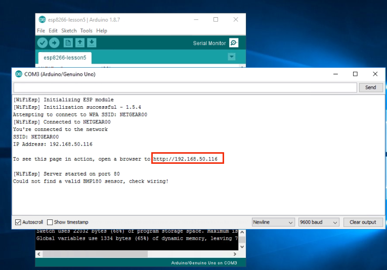The image size is (387, 270).
Task: Click the Clear output button
Action: [363, 222]
